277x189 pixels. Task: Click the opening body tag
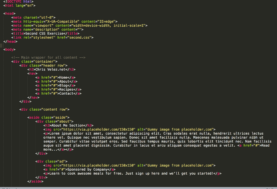coord(9,50)
